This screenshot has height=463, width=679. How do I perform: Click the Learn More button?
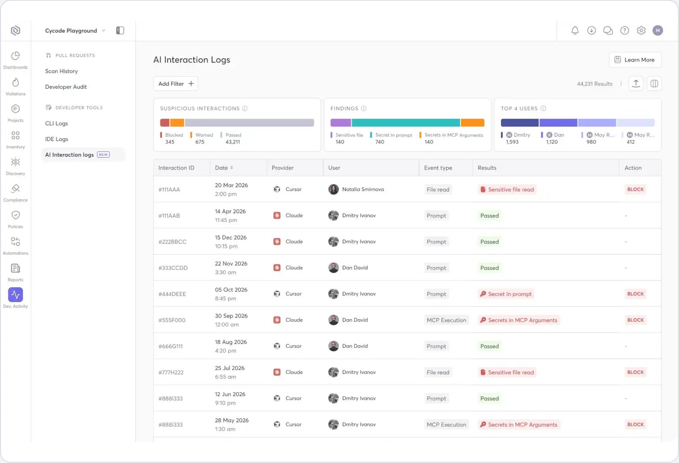click(635, 60)
